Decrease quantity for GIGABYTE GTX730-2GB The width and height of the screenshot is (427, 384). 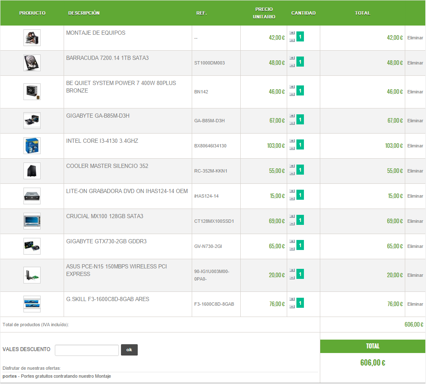tap(292, 249)
